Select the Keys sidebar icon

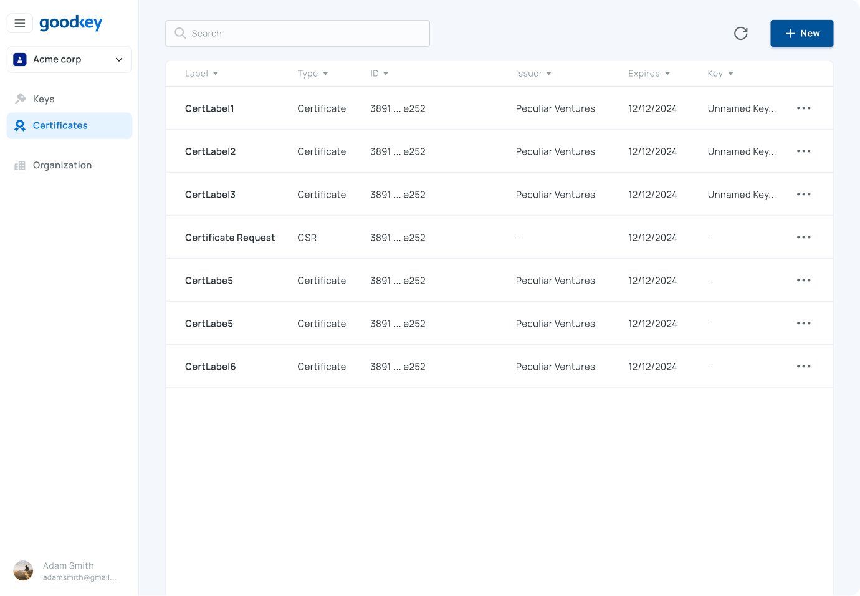(20, 99)
